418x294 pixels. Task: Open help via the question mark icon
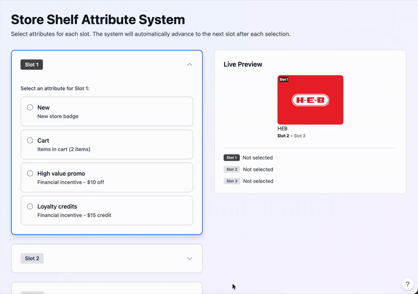[408, 284]
